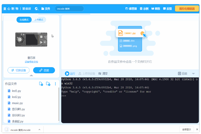201x134 pixels.
Task: Switch to 上传模式 upload mode
Action: 38,20
